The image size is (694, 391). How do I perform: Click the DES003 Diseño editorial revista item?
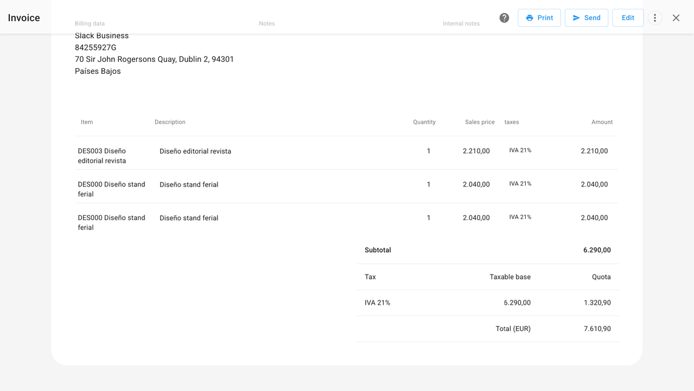102,156
